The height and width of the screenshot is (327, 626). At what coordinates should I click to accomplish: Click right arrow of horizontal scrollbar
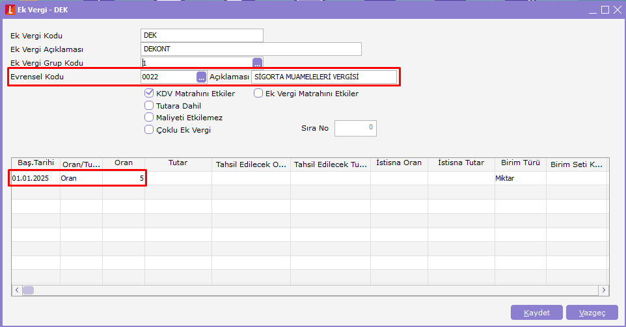(x=603, y=290)
